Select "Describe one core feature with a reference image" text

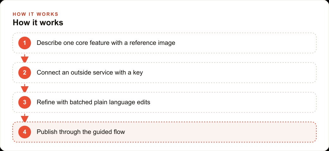(x=106, y=43)
